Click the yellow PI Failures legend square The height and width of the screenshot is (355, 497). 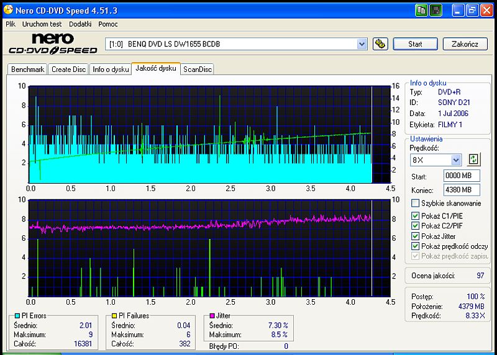pos(114,316)
